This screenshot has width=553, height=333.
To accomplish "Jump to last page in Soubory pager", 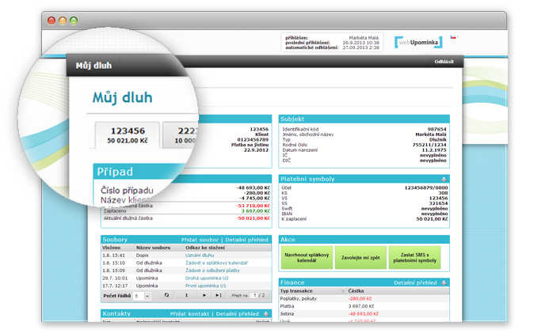I will [220, 295].
